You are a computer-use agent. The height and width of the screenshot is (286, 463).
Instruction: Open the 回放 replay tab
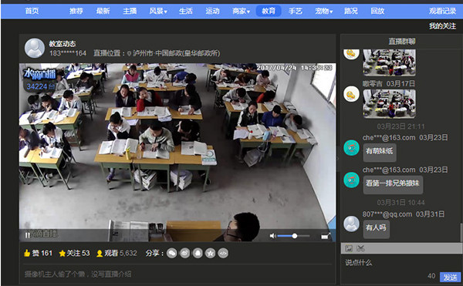[x=377, y=12]
